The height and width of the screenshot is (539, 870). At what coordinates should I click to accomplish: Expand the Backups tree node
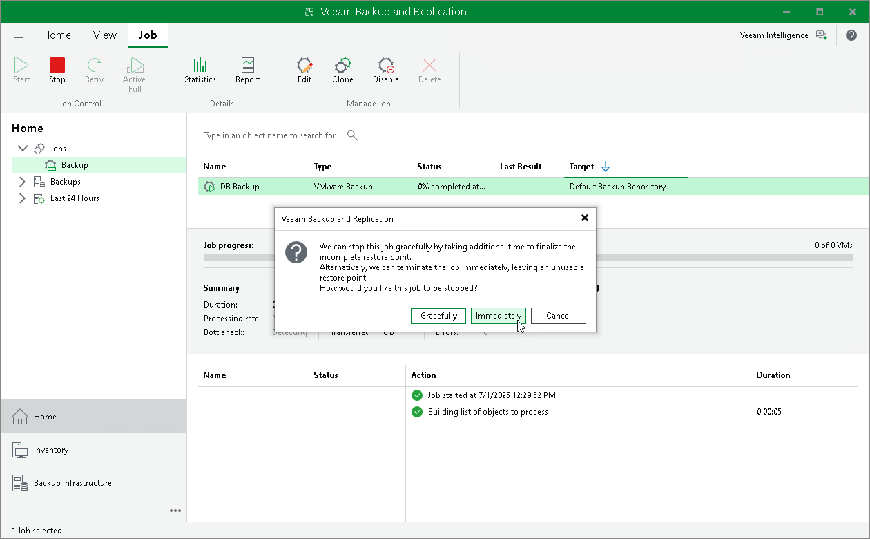tap(22, 182)
